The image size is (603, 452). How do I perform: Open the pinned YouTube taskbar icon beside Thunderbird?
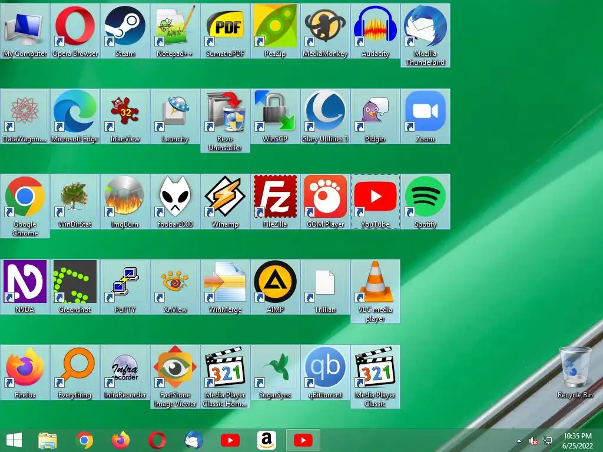[230, 440]
